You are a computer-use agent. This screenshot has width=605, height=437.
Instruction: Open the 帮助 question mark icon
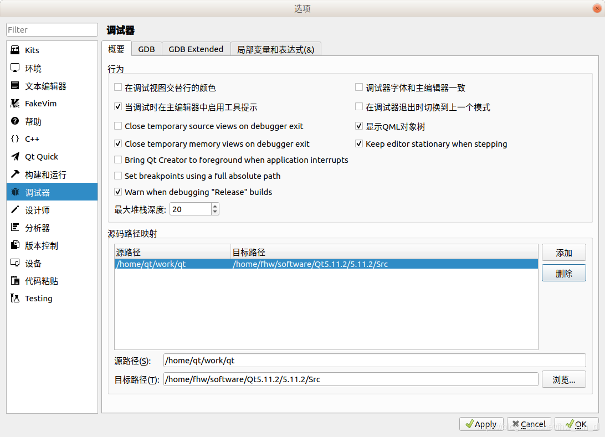pyautogui.click(x=15, y=121)
